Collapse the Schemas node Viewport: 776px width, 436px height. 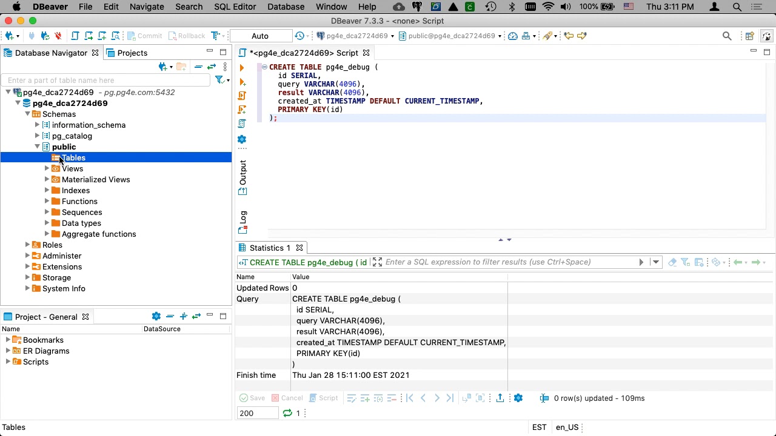coord(27,114)
